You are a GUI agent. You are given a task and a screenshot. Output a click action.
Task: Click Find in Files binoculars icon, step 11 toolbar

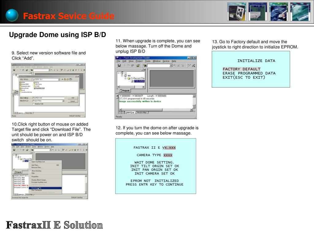[145, 65]
